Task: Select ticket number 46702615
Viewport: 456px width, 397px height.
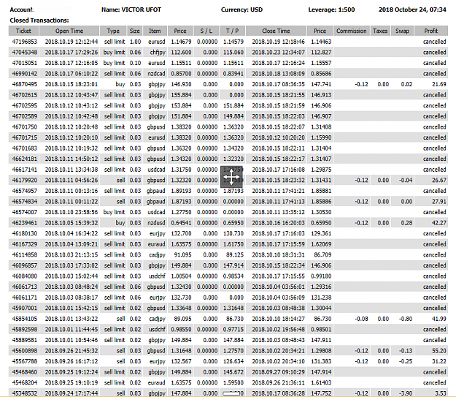Action: point(25,95)
